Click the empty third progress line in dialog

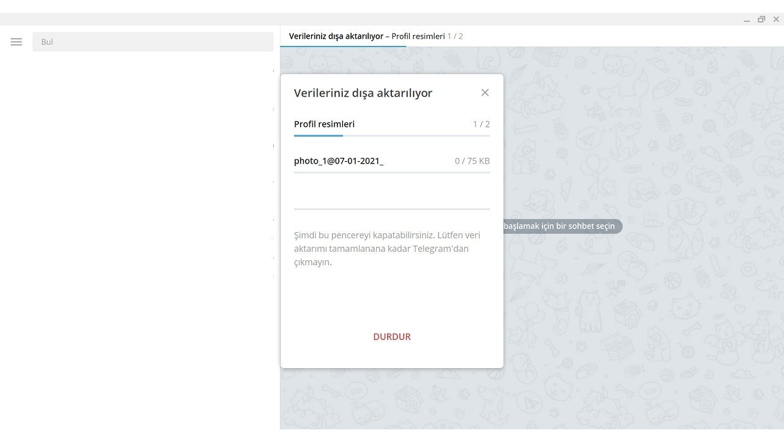tap(391, 209)
